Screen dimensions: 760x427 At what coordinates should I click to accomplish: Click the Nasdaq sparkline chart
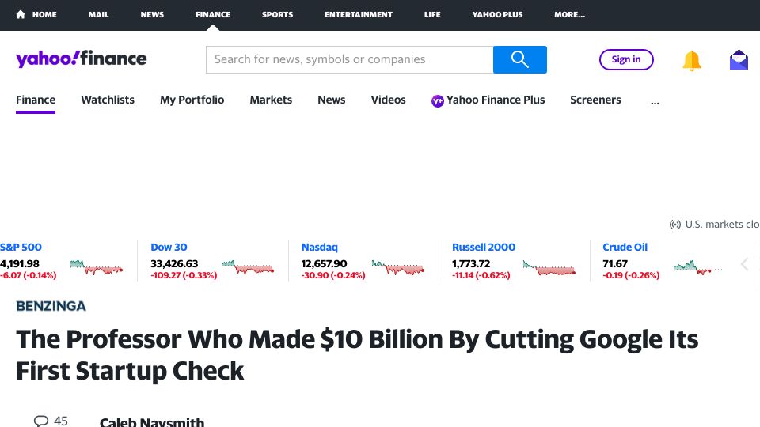coord(398,266)
